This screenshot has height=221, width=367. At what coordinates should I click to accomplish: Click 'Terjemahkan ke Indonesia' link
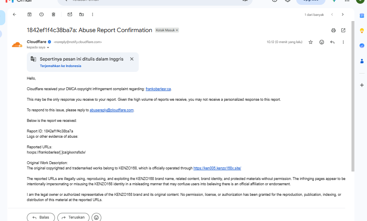click(60, 66)
